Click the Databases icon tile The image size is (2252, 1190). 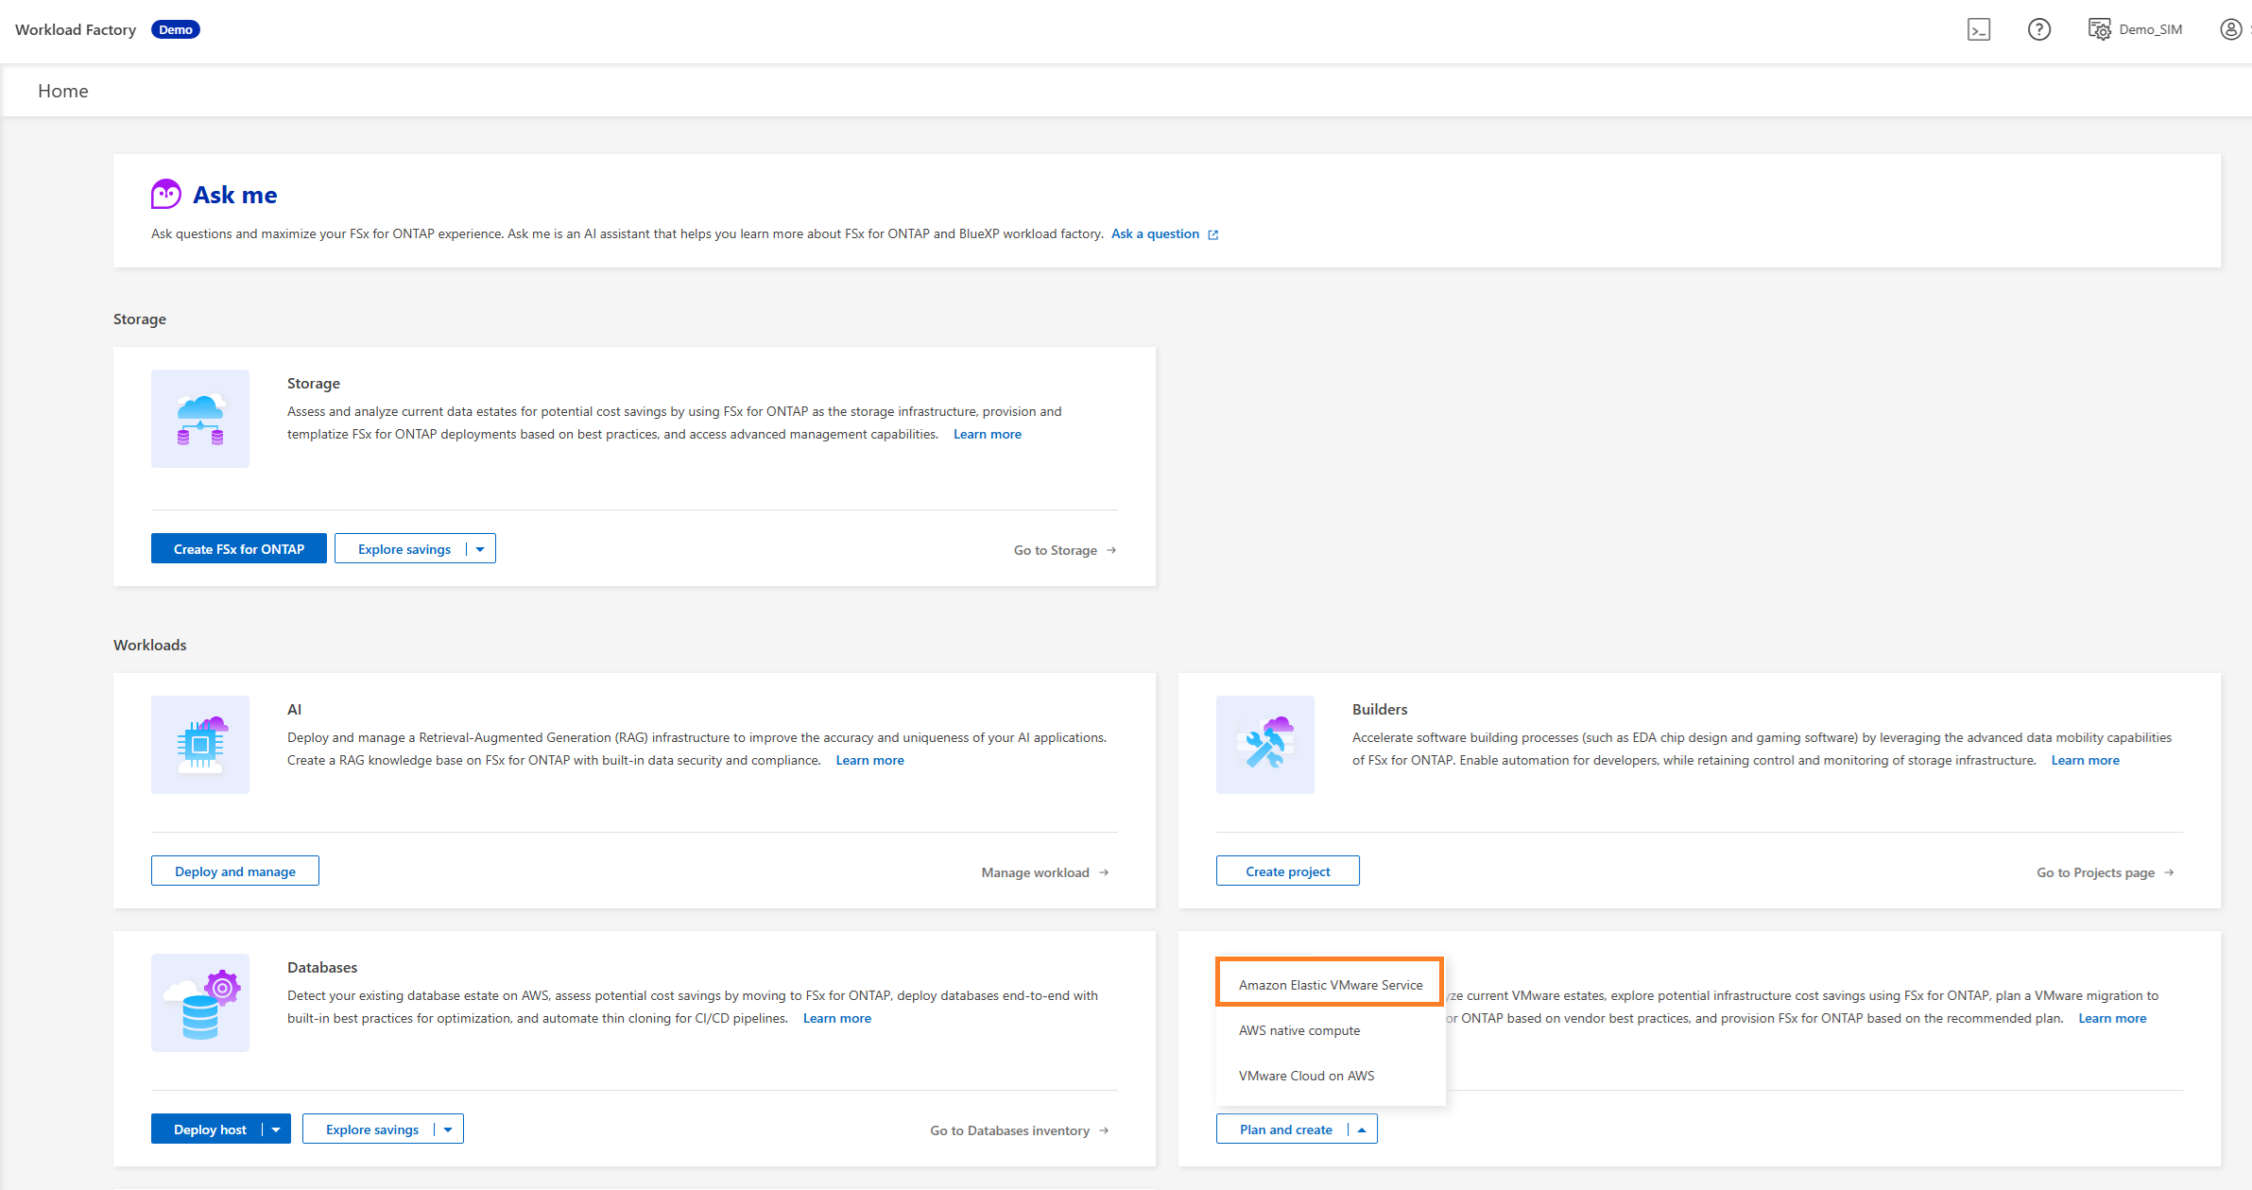(x=200, y=1003)
